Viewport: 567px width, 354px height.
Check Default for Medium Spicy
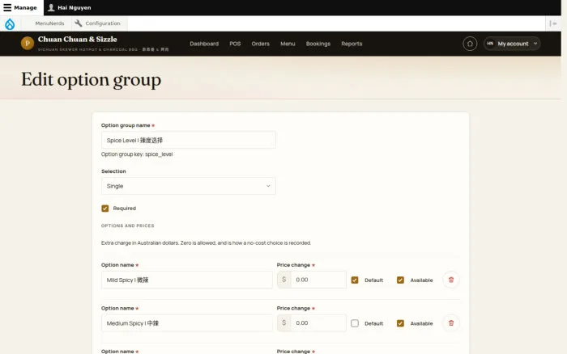tap(355, 323)
